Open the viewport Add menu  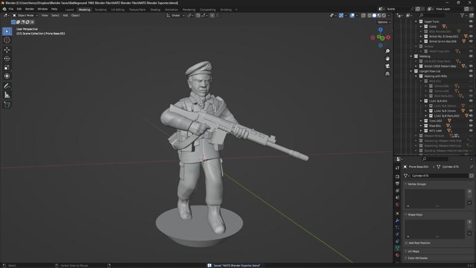tap(65, 15)
